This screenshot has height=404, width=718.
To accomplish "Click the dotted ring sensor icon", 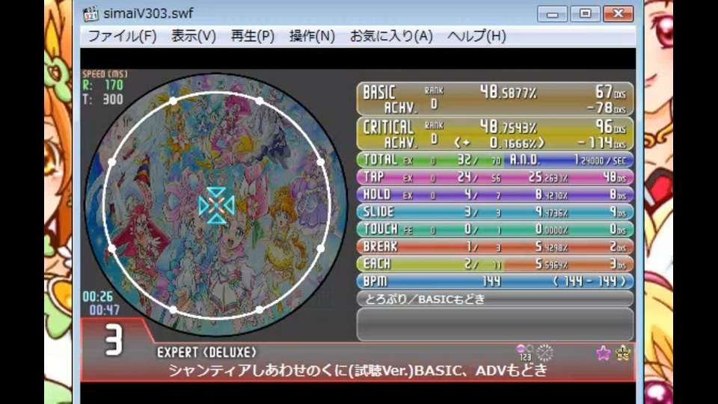I will [544, 352].
